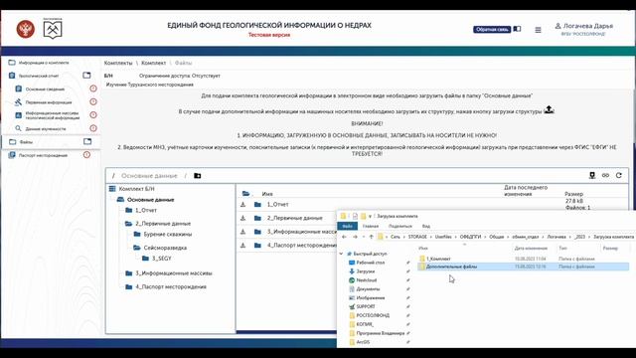Collapse the 2_Первичные данные tree folder
This screenshot has height=358, width=636.
tap(128, 224)
